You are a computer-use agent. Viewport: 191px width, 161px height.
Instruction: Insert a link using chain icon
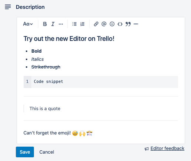(96, 24)
